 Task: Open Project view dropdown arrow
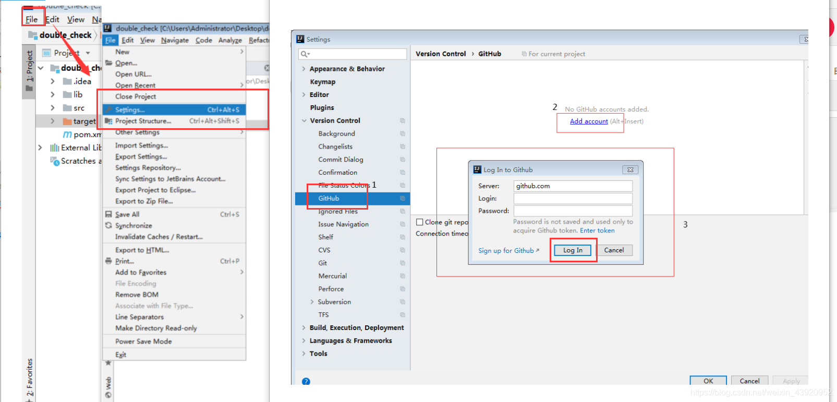(88, 53)
